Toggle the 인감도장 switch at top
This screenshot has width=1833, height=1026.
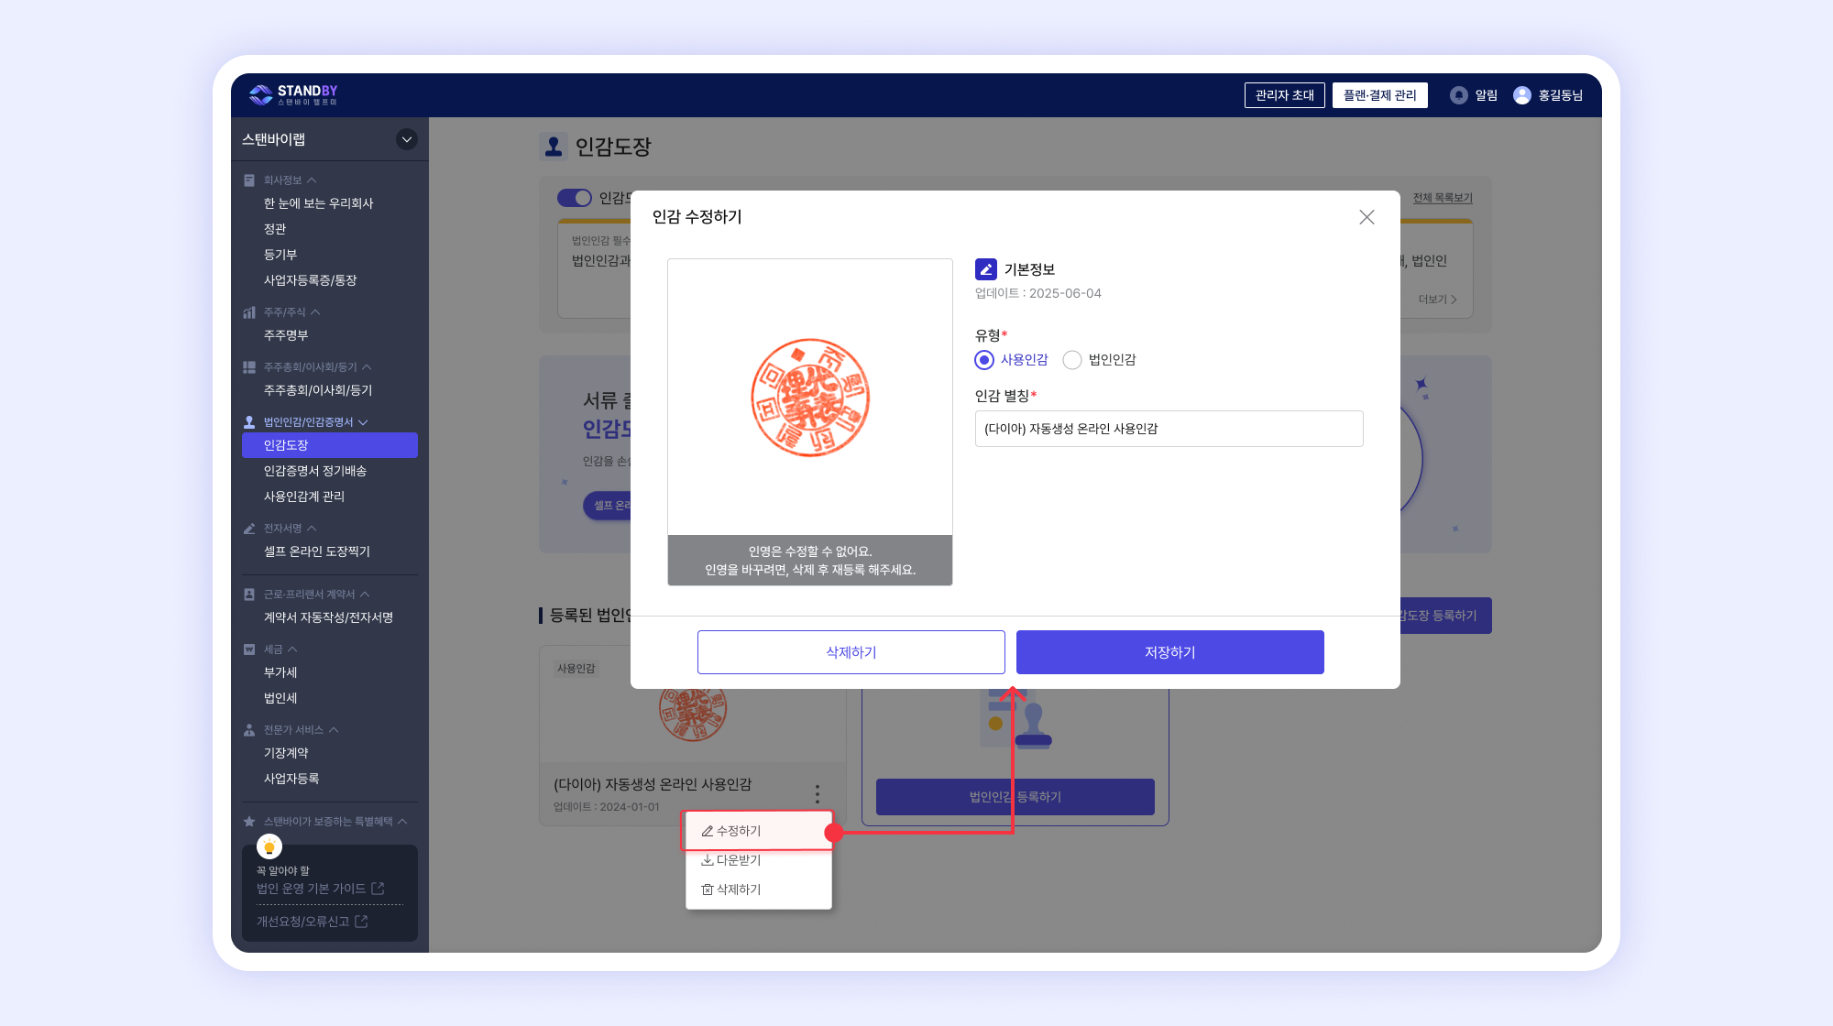pyautogui.click(x=575, y=198)
